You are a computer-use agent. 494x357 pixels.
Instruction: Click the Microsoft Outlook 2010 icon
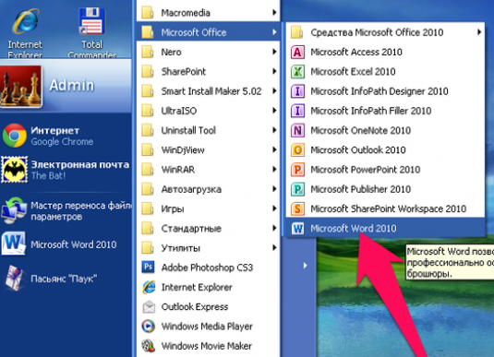pyautogui.click(x=297, y=149)
